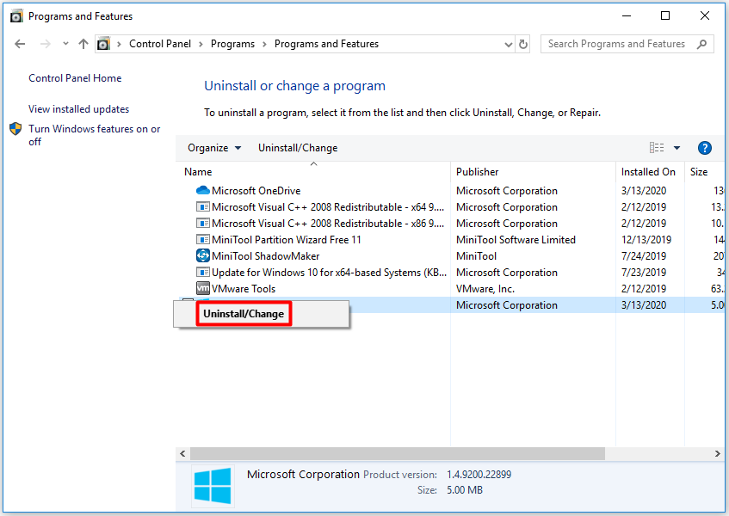Click product version 1.4.9200.22899 value
The image size is (729, 516).
[x=479, y=474]
